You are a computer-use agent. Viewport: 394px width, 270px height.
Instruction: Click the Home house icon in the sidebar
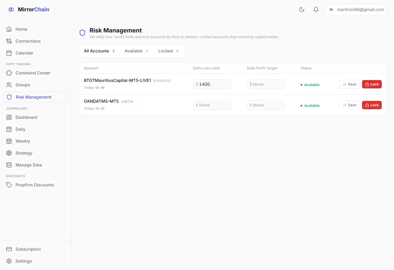(9, 29)
